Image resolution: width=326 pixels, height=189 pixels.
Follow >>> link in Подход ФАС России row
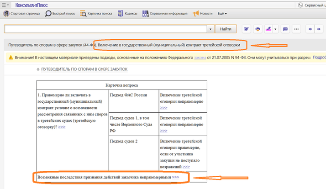tap(163, 108)
